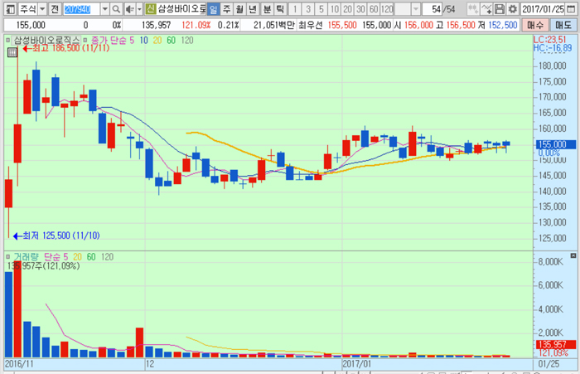This screenshot has height=374, width=580.
Task: Click the 최고 186,500 (11/11) high marker
Action: pos(66,48)
